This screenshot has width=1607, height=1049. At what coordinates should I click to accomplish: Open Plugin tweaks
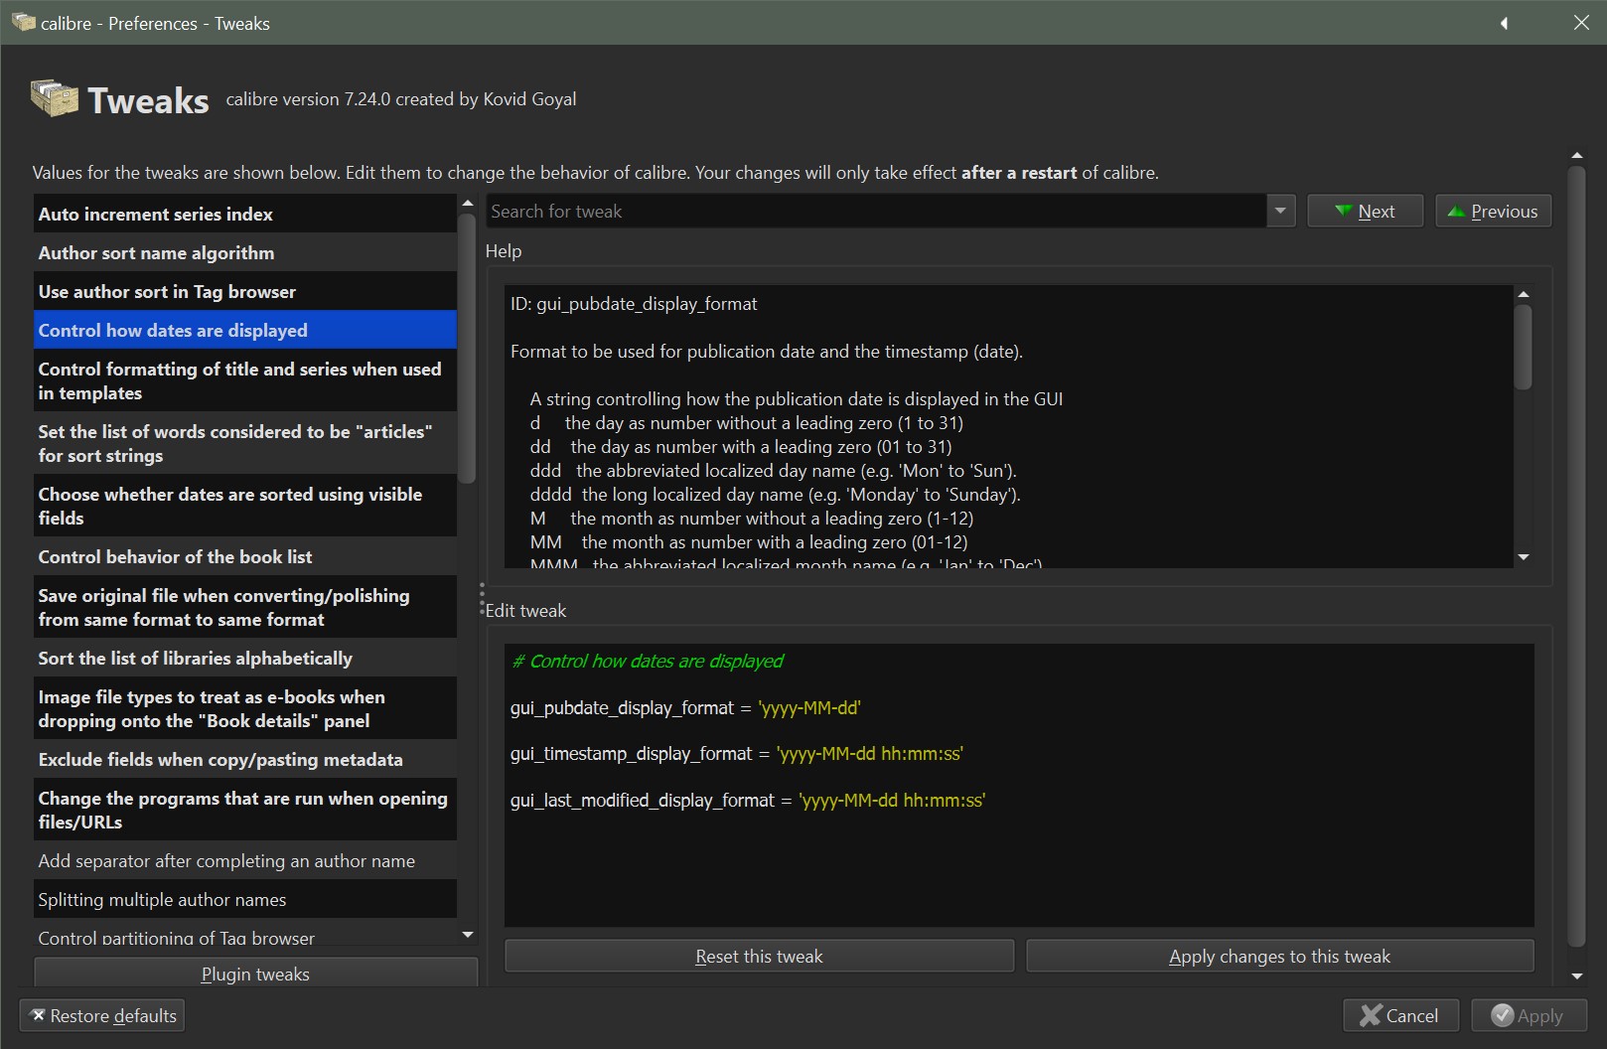[x=256, y=974]
